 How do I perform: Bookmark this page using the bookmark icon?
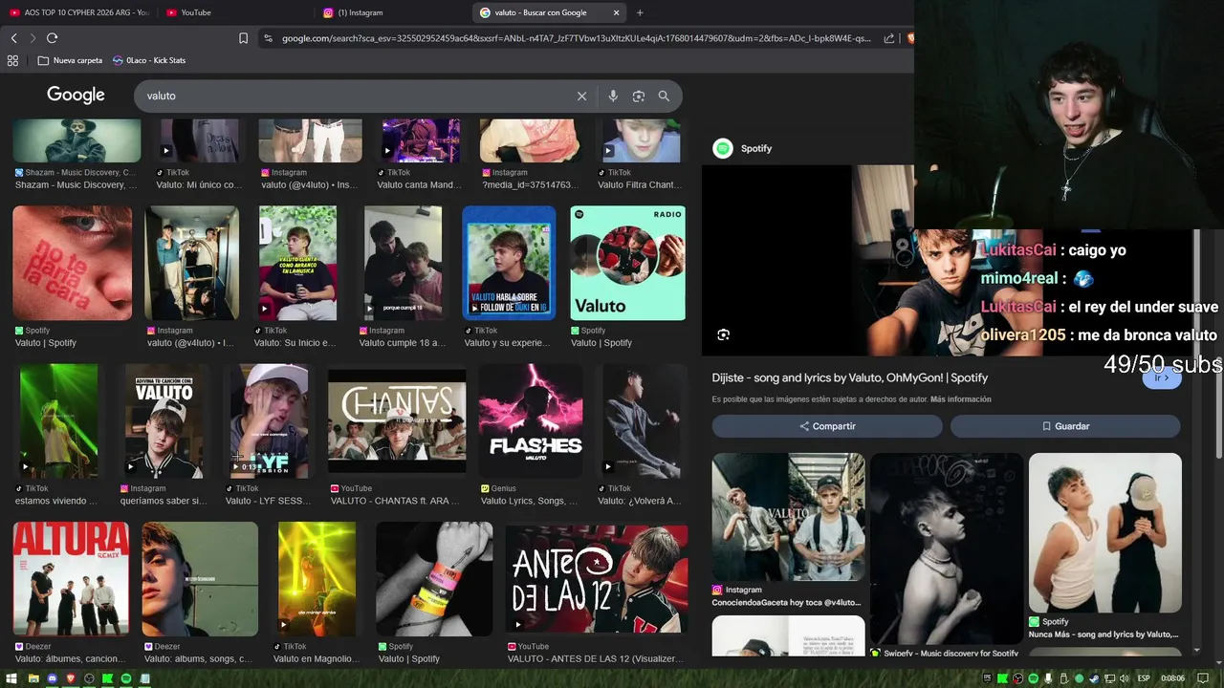click(243, 38)
